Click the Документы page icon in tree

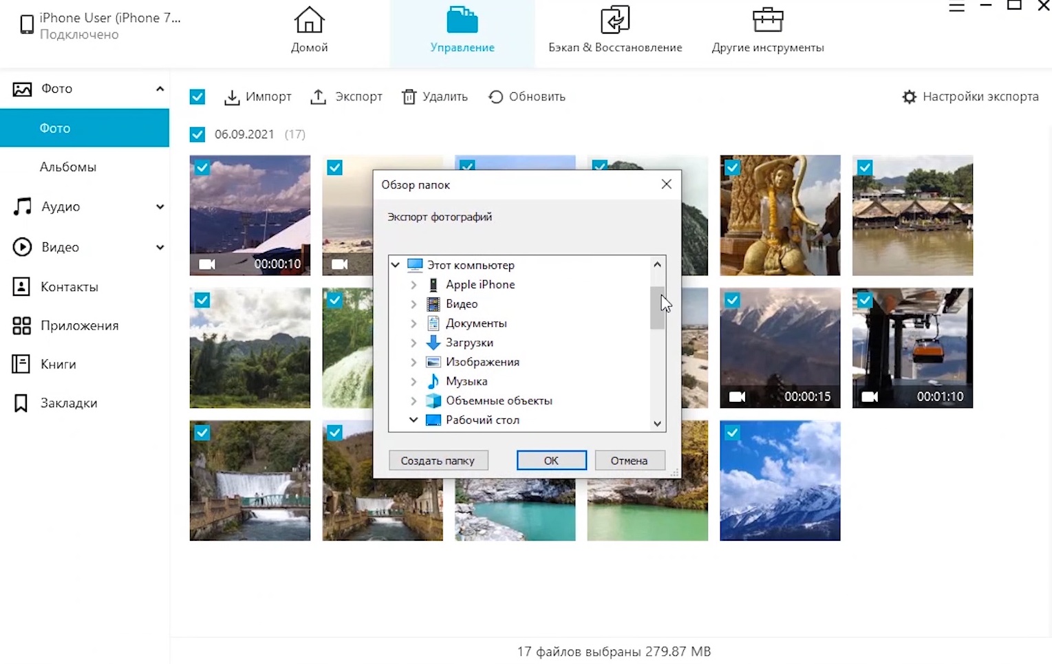433,323
